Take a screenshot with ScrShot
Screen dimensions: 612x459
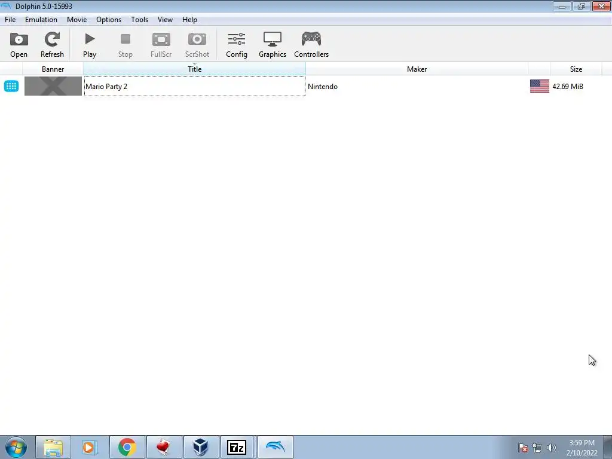(197, 44)
